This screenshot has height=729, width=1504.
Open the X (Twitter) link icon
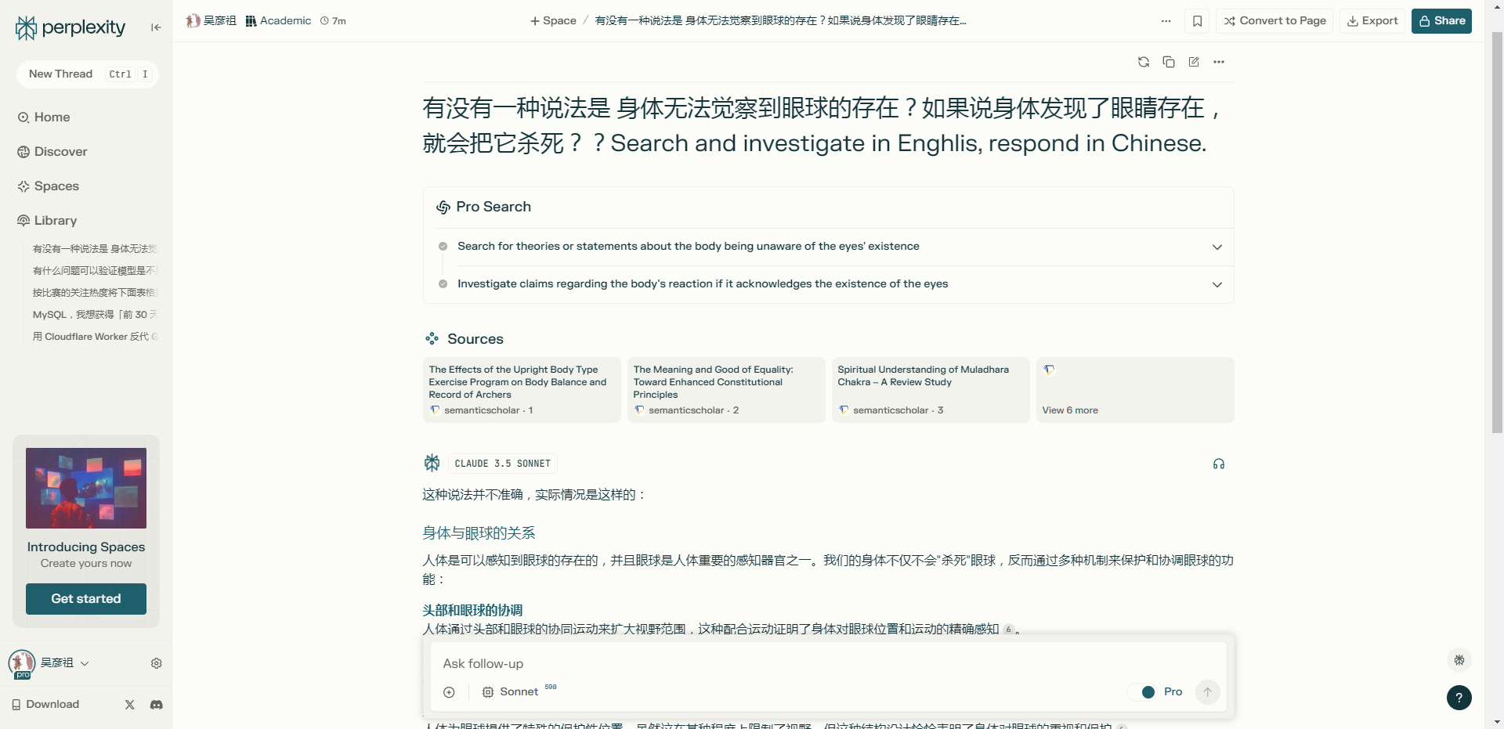coord(130,705)
